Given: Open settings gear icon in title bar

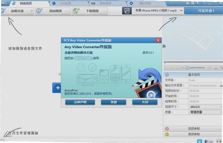Looking at the screenshot, I should click(x=193, y=3).
